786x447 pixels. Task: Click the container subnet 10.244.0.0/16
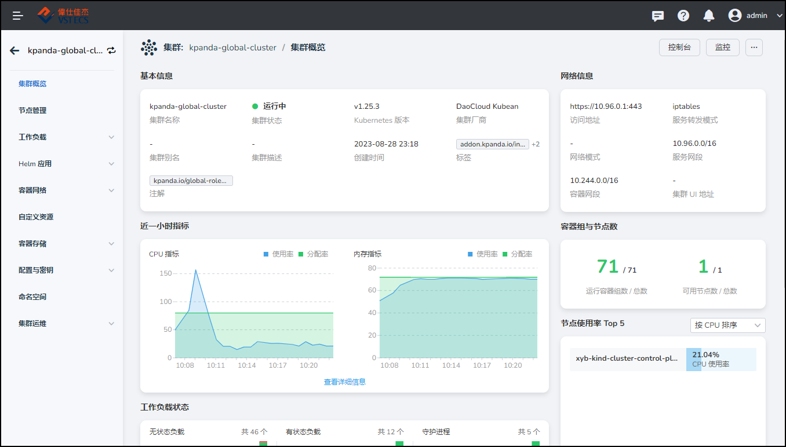click(x=594, y=181)
